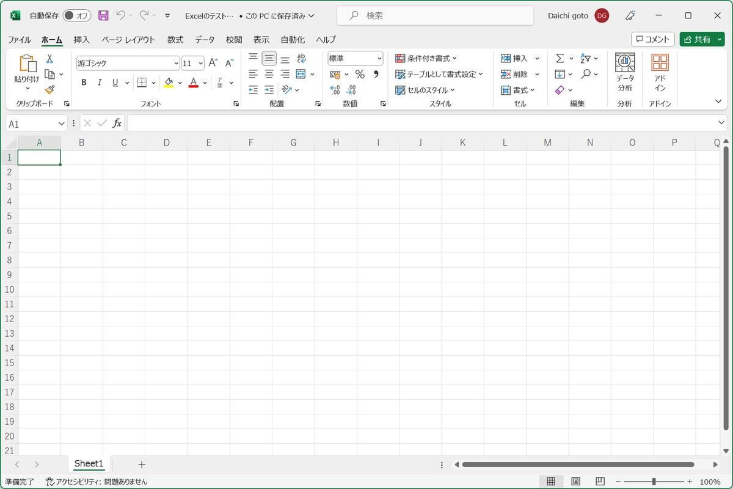Screen dimensions: 733x489
Task: Decrease indent icon
Action: [253, 90]
